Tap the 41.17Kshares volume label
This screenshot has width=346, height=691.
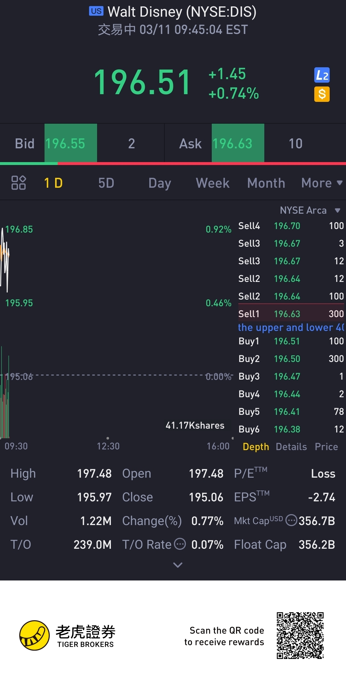pos(195,425)
